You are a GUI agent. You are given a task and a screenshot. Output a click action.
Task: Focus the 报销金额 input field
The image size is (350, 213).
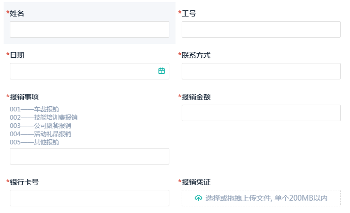[261, 113]
